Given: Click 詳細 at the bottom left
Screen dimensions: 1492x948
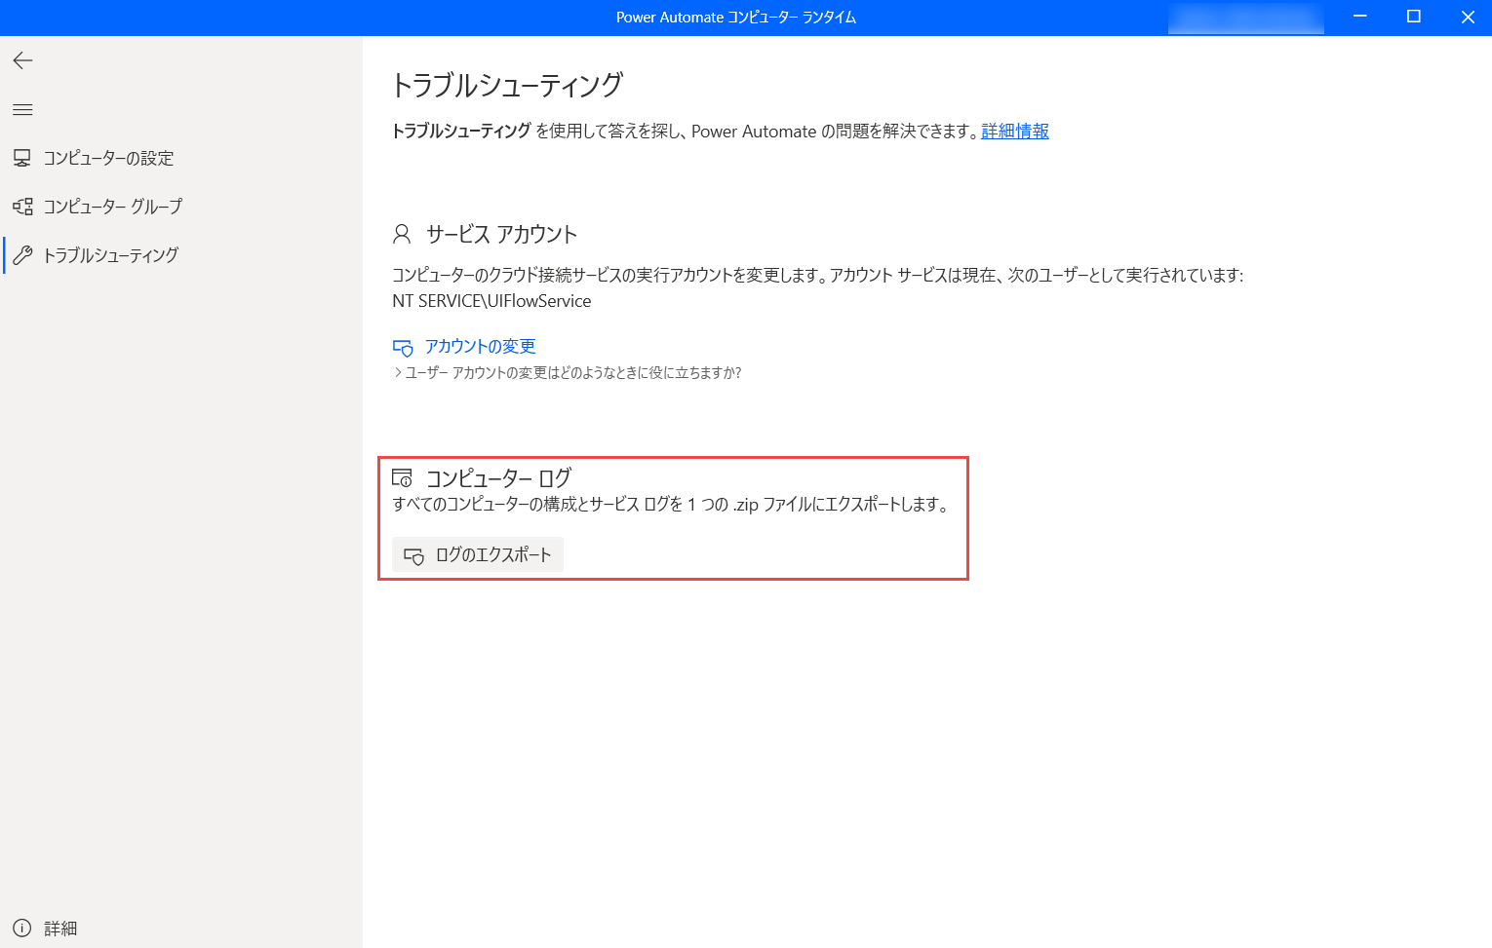Looking at the screenshot, I should [59, 928].
